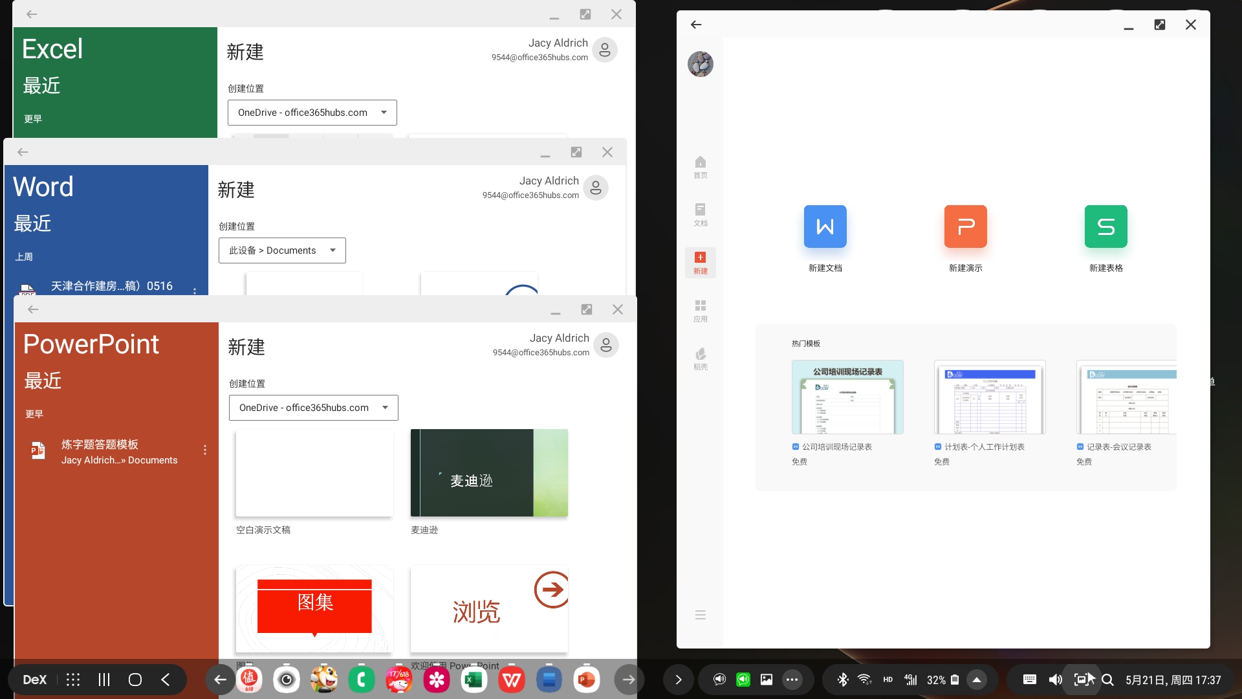
Task: Click the 新建表格 green S icon
Action: coord(1106,227)
